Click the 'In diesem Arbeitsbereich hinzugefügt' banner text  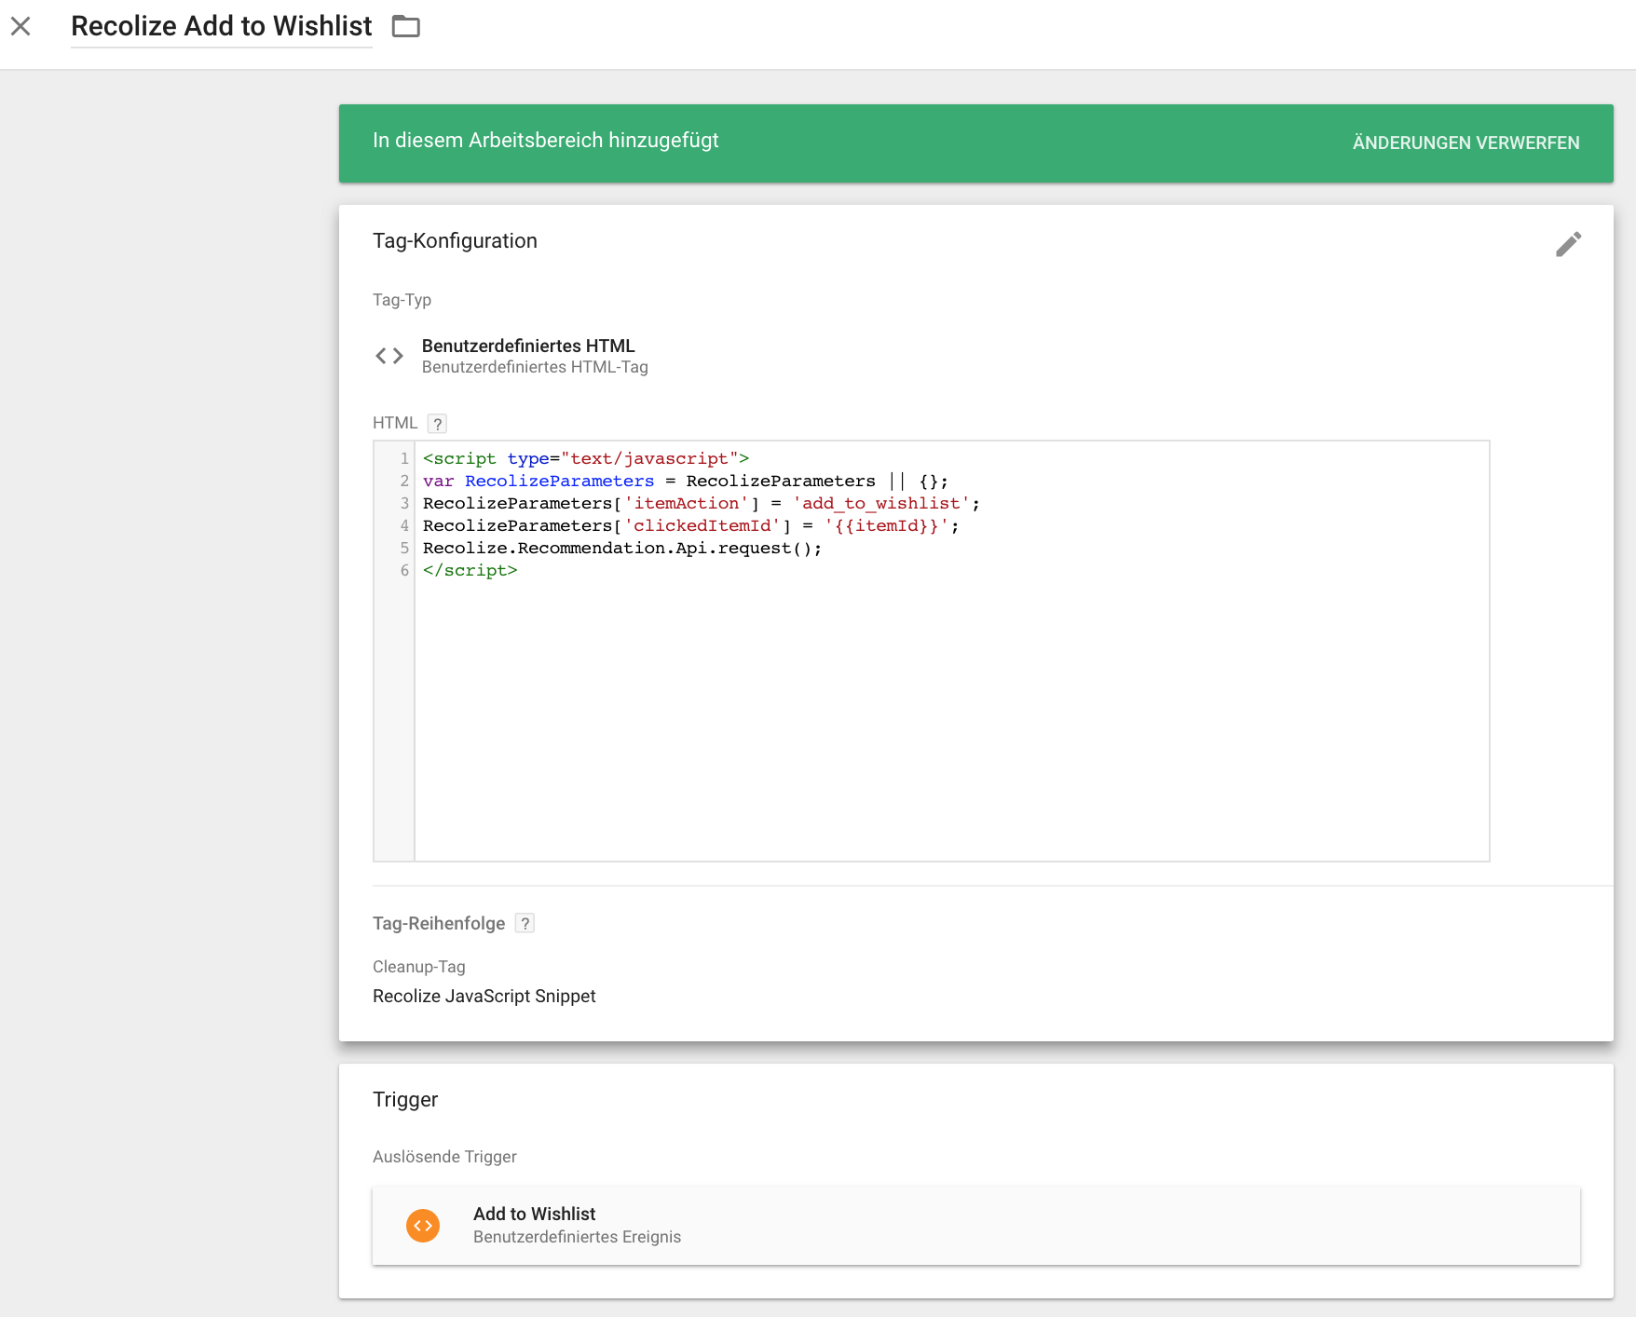(545, 141)
